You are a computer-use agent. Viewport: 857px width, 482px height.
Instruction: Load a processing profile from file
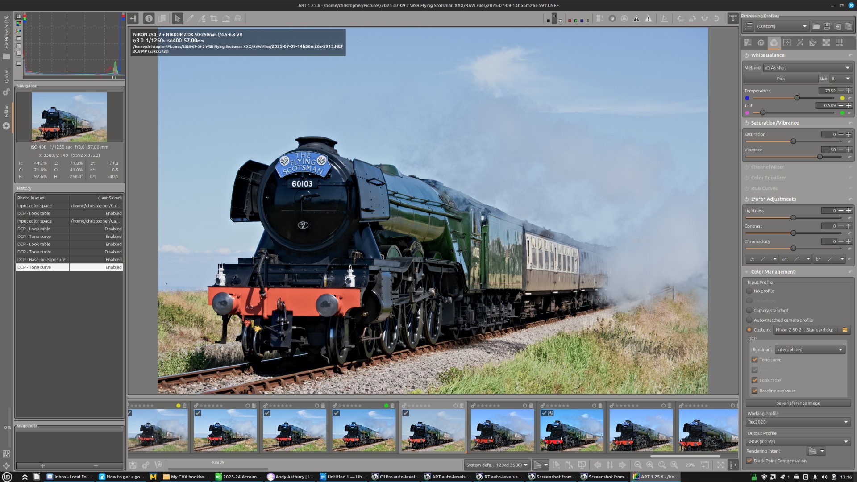click(x=816, y=26)
